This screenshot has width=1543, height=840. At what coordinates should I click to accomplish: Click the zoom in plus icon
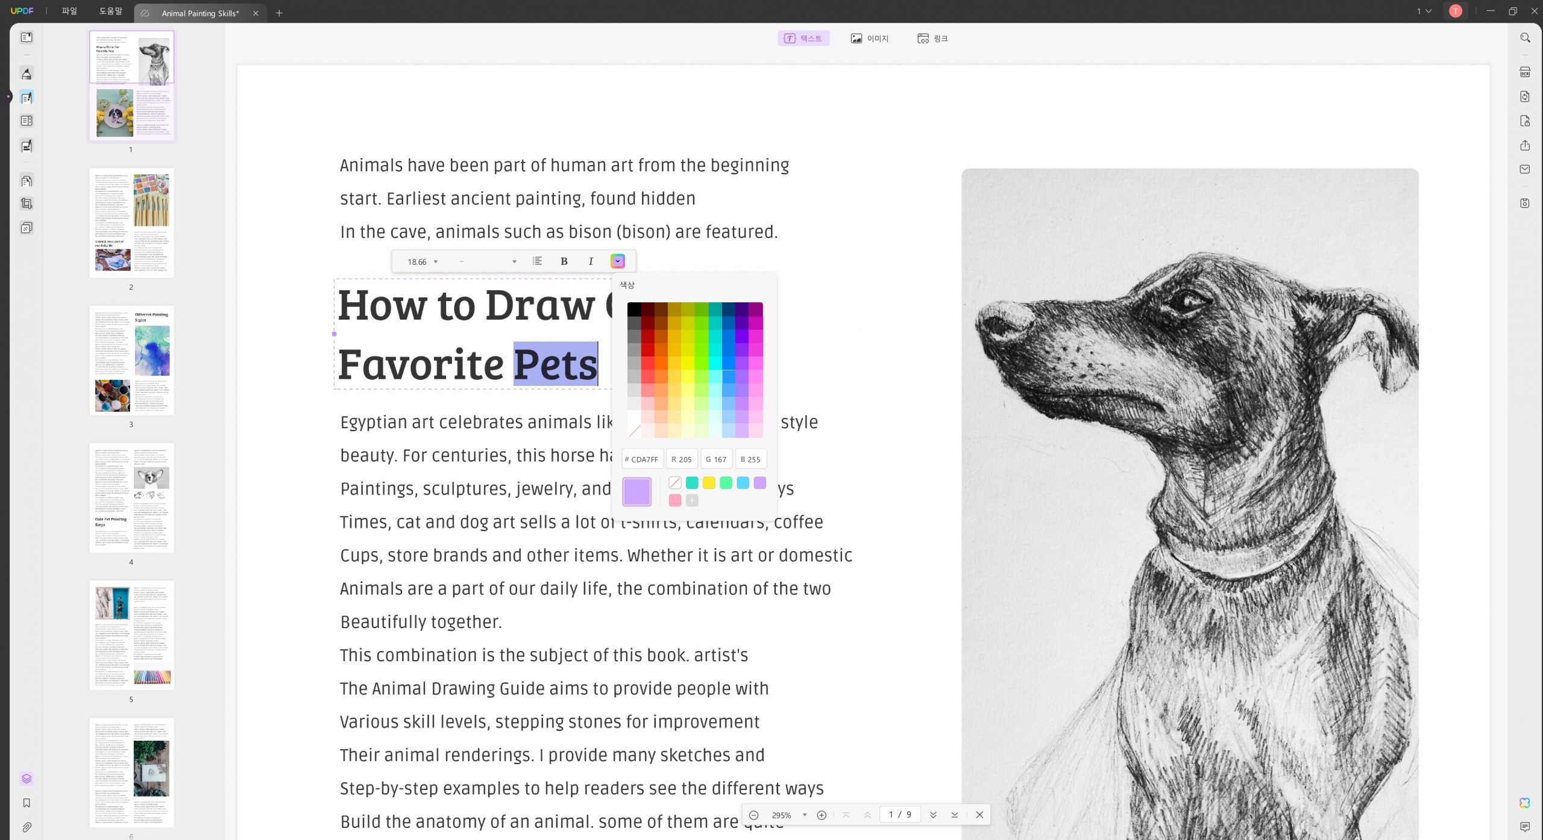[x=822, y=815]
